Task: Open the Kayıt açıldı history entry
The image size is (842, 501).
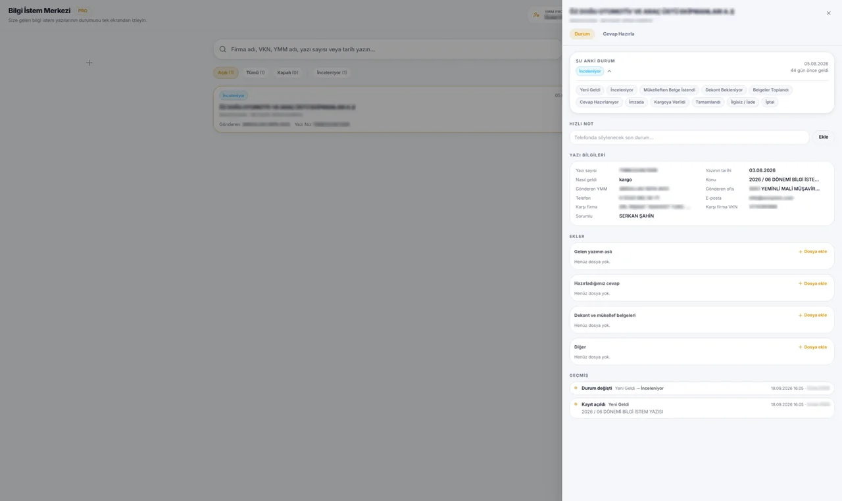Action: coord(702,408)
